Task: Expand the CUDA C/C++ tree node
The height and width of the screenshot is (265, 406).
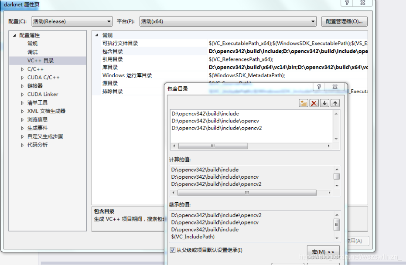Action: pos(23,78)
